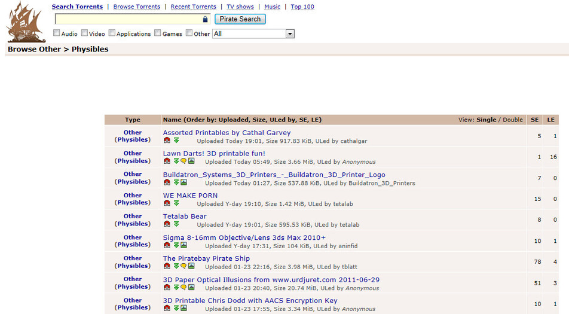Open uploader tblatt's profile link
This screenshot has height=314, width=569.
point(350,267)
